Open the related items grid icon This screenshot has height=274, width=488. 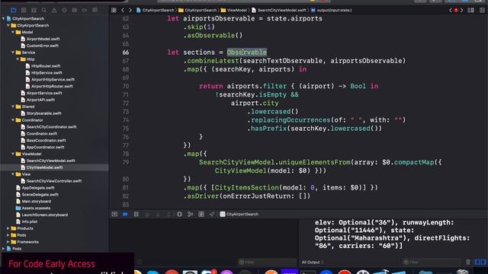(114, 10)
